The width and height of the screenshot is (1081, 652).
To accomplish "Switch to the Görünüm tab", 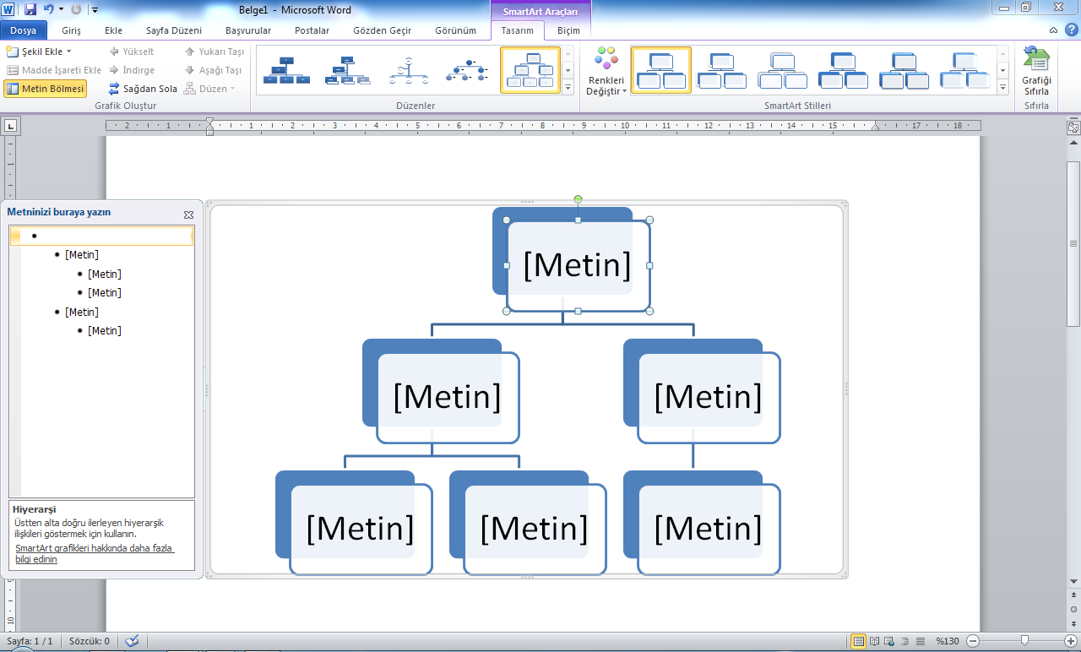I will [x=455, y=30].
